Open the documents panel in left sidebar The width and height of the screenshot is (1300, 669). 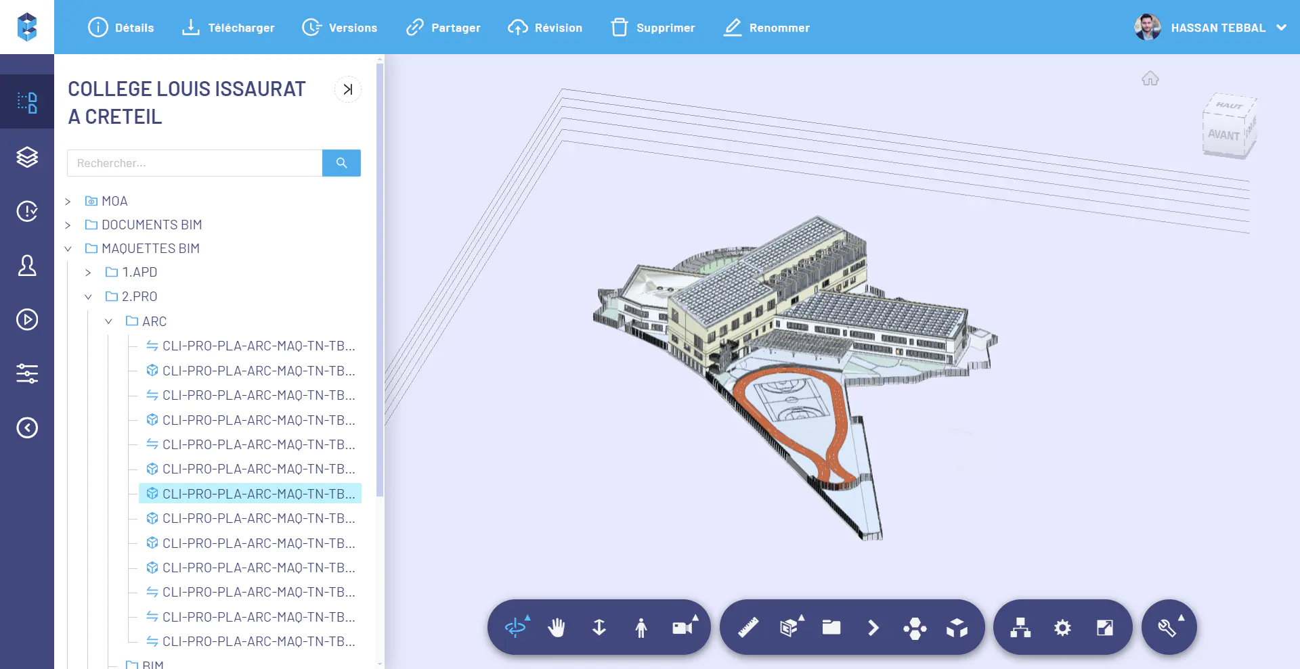pos(27,102)
